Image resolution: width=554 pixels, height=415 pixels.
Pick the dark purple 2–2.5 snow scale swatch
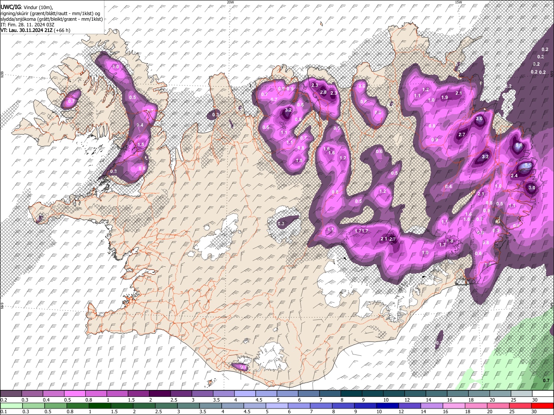click(x=160, y=393)
